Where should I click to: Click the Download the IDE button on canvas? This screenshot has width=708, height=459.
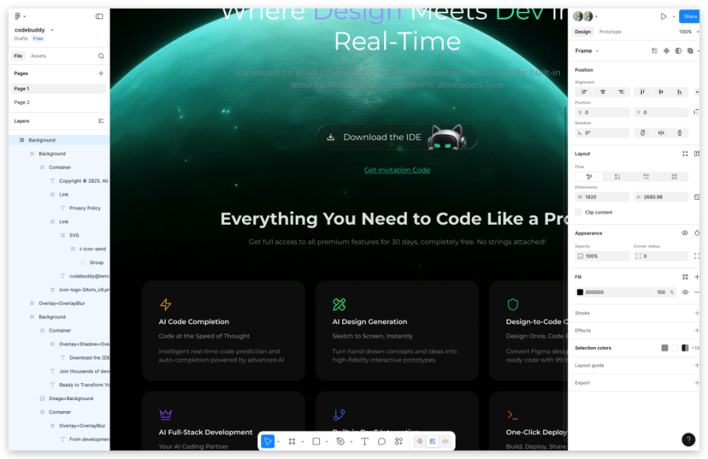tap(397, 137)
